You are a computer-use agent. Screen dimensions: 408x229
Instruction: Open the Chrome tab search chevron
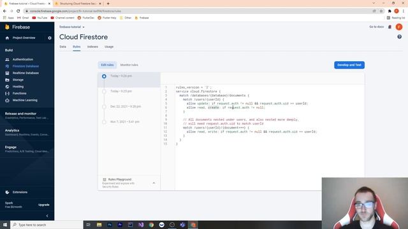374,3
